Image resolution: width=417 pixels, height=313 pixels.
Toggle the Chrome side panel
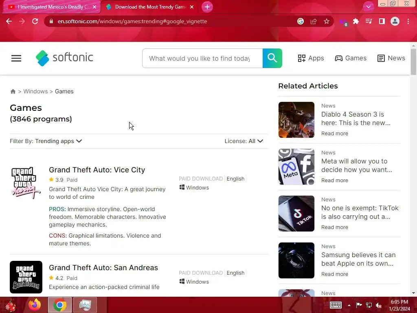(x=382, y=21)
